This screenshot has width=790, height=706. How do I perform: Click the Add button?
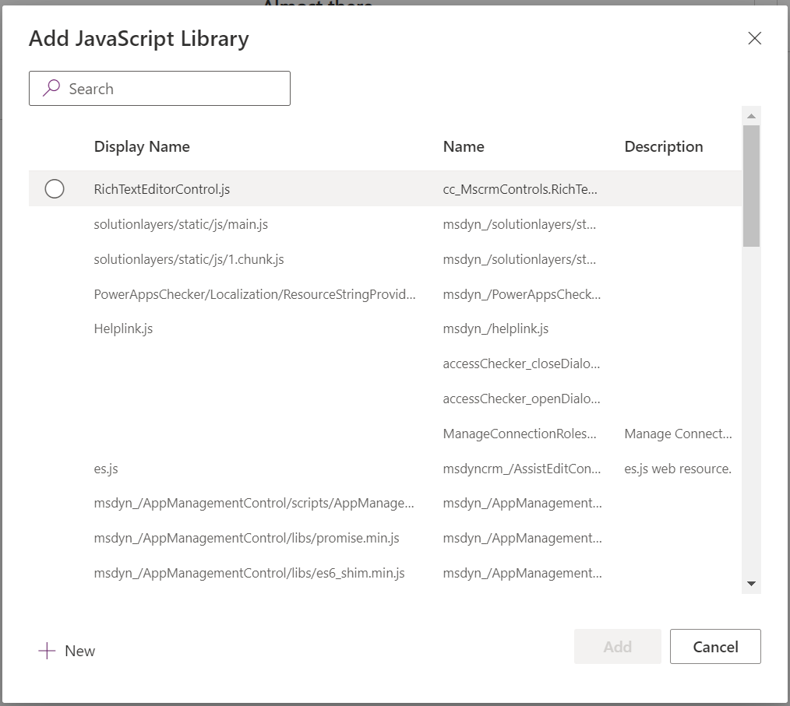[x=617, y=647]
